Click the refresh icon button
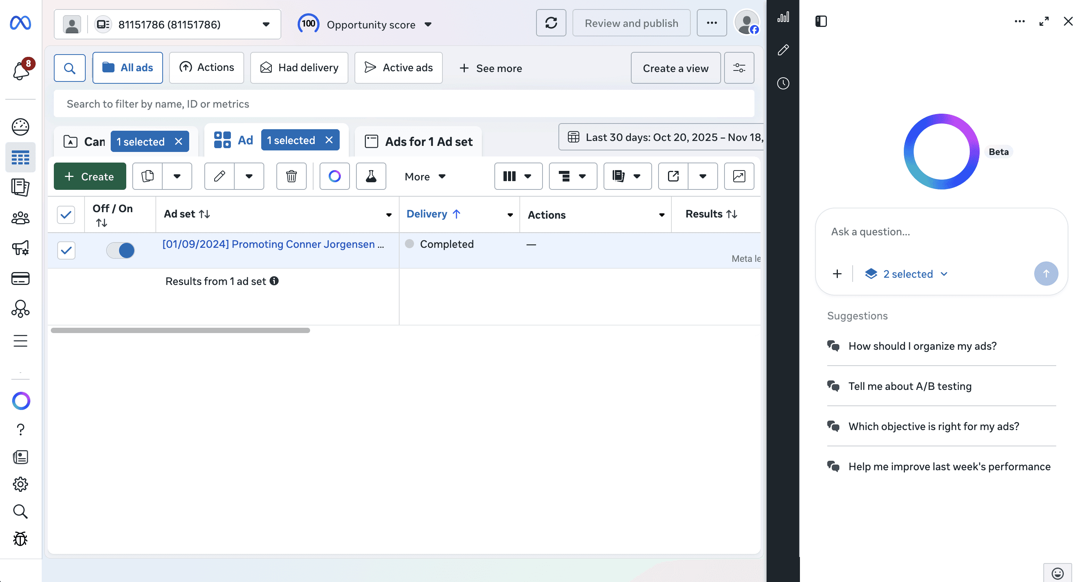The height and width of the screenshot is (582, 1082). pos(550,23)
